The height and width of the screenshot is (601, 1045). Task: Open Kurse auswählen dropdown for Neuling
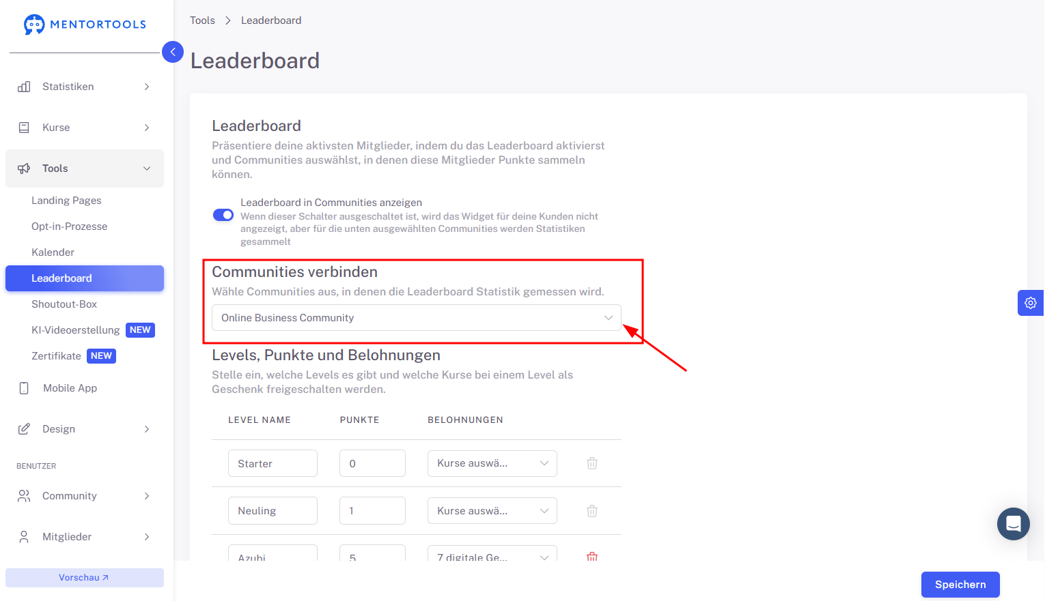492,511
